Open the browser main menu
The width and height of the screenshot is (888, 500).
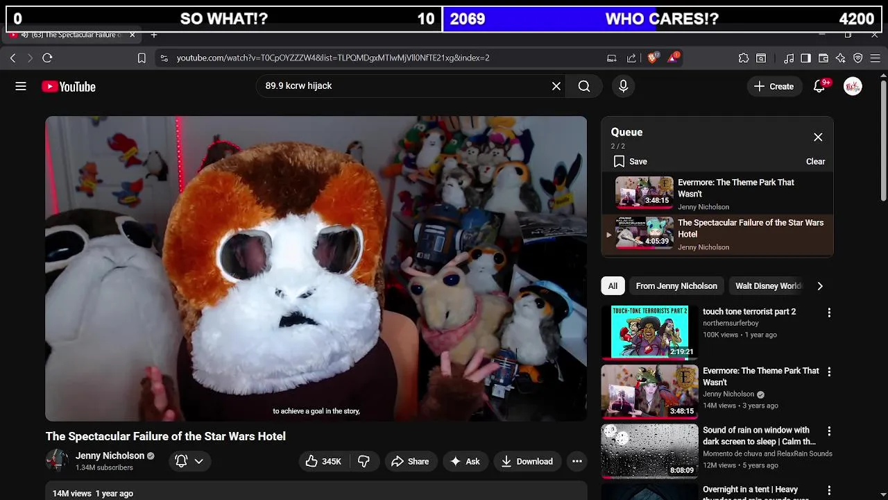point(875,58)
